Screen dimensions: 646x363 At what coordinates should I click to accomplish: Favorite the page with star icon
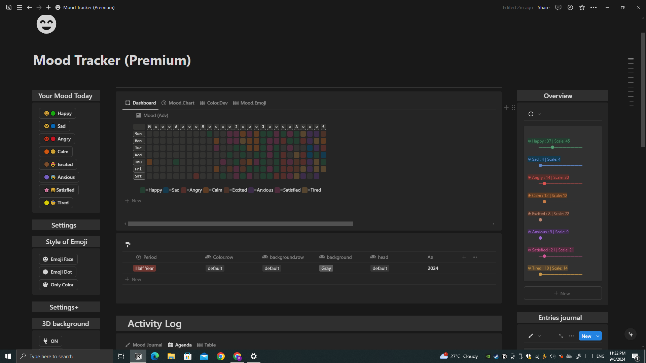[582, 7]
